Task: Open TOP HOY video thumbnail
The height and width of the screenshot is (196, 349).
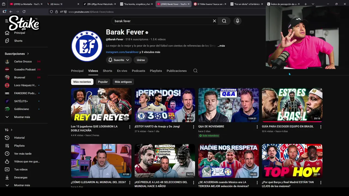Action: tap(292, 161)
